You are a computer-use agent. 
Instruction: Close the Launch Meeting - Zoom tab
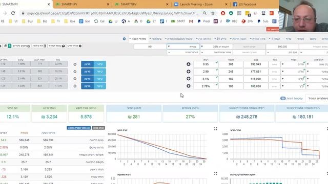click(x=226, y=4)
